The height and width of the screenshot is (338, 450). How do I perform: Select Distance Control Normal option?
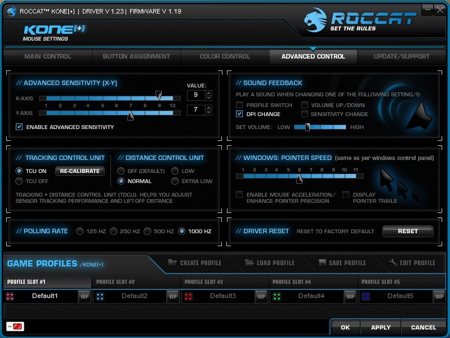[x=121, y=181]
